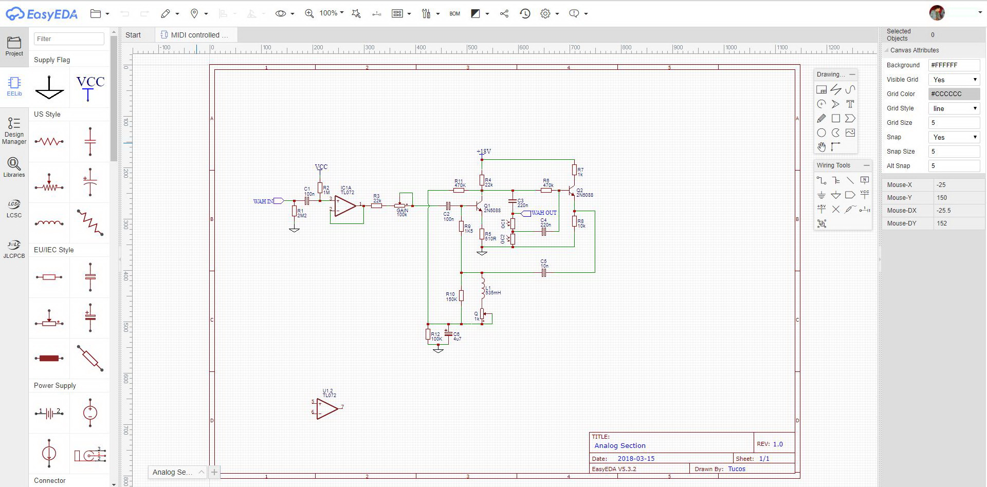Screen dimensions: 987x487
Task: Toggle the Snap Yes/No setting
Action: pyautogui.click(x=954, y=137)
